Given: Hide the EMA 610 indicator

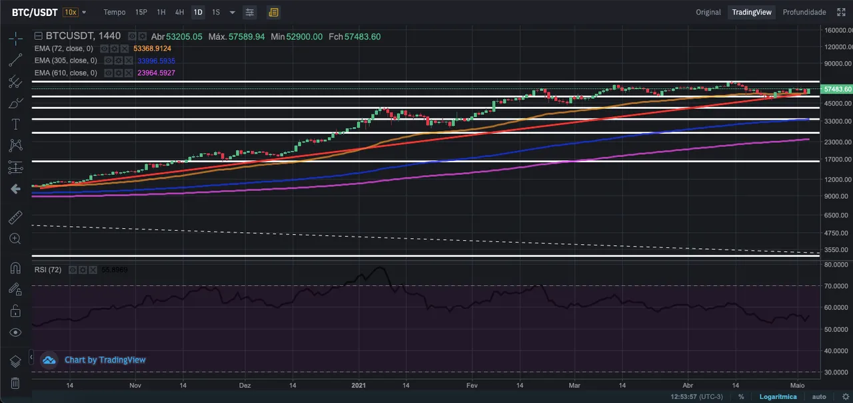Looking at the screenshot, I should [x=108, y=72].
